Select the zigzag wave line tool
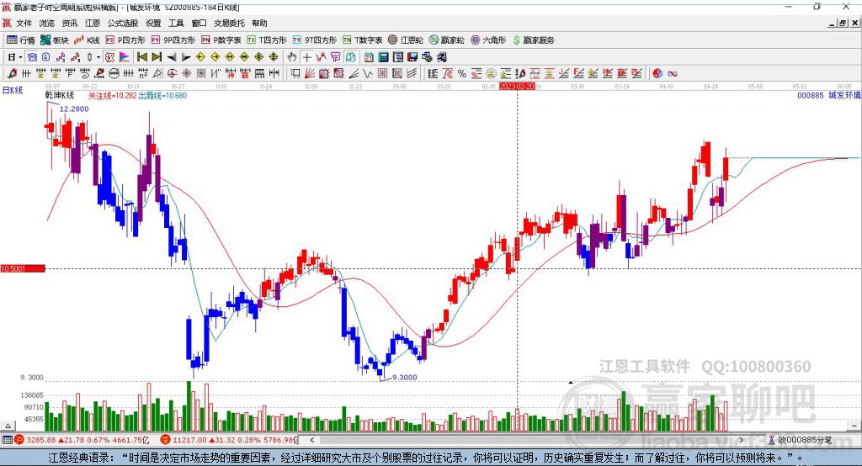 coord(367,74)
